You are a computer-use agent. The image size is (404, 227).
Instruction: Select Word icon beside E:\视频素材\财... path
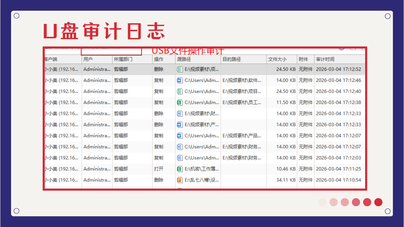pos(179,113)
